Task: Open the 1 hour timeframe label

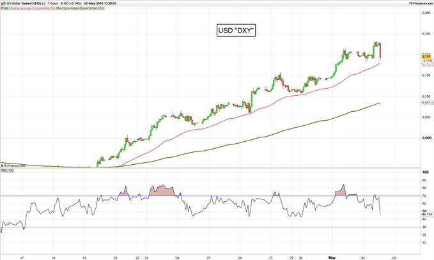Action: 52,4
